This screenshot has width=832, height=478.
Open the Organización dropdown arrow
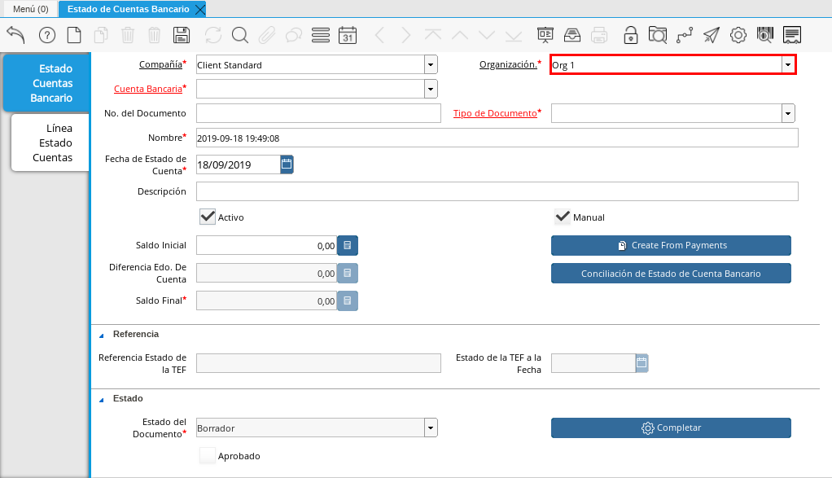click(x=788, y=64)
